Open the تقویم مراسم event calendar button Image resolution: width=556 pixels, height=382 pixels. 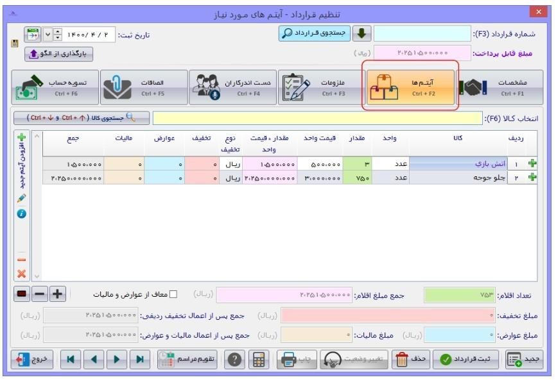(x=187, y=360)
